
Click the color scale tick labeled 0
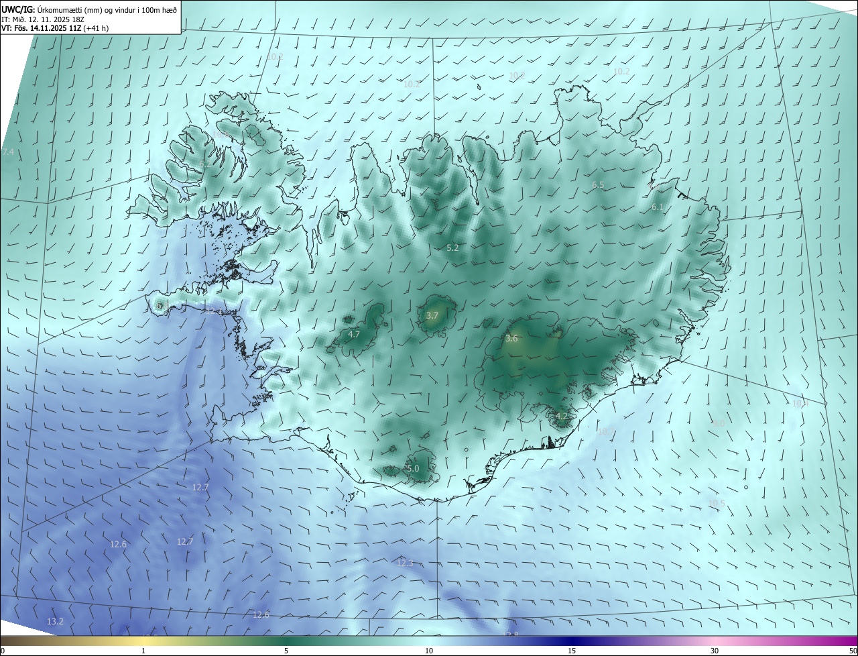[3, 651]
